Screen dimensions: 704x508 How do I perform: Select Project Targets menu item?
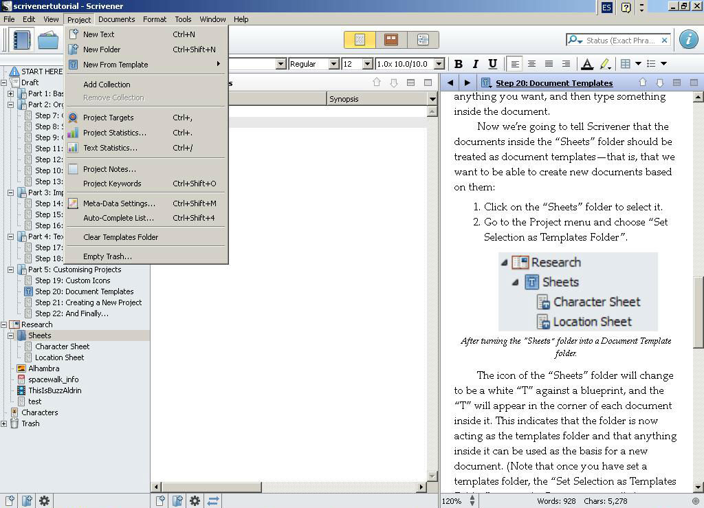[146, 118]
